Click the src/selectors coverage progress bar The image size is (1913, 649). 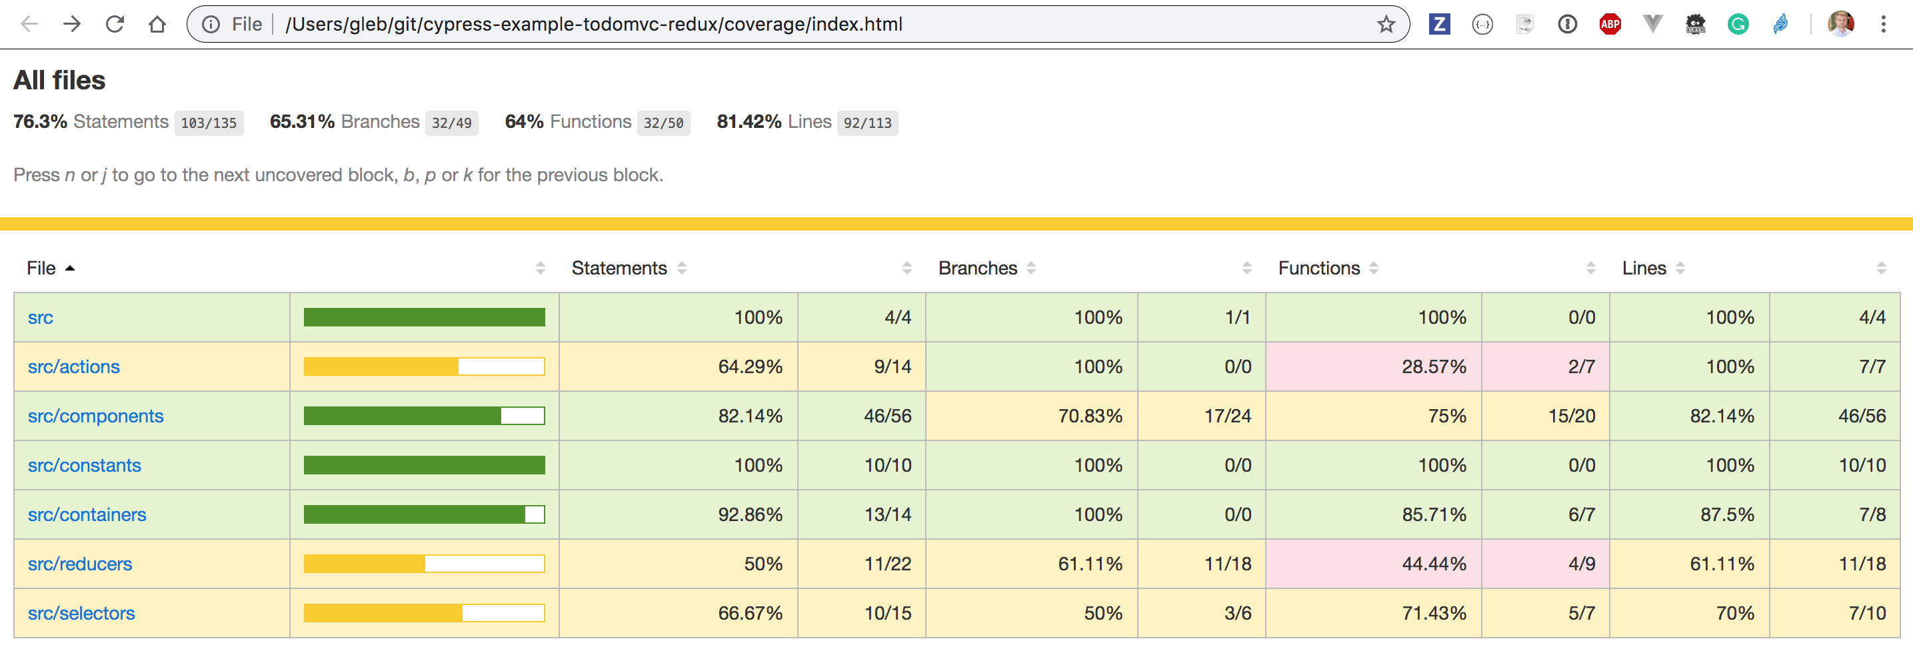point(424,614)
